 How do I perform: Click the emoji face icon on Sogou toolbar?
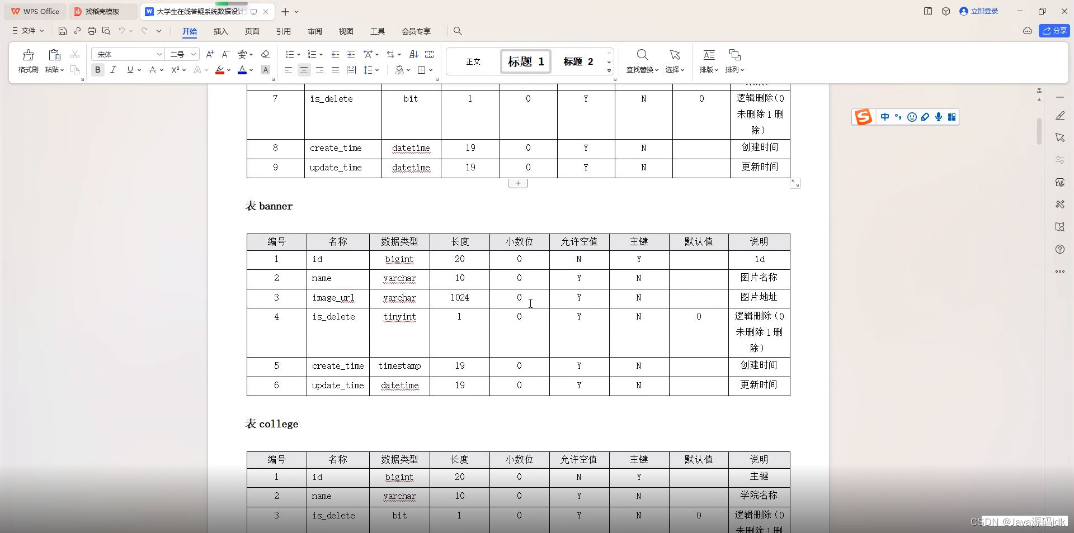pos(912,117)
